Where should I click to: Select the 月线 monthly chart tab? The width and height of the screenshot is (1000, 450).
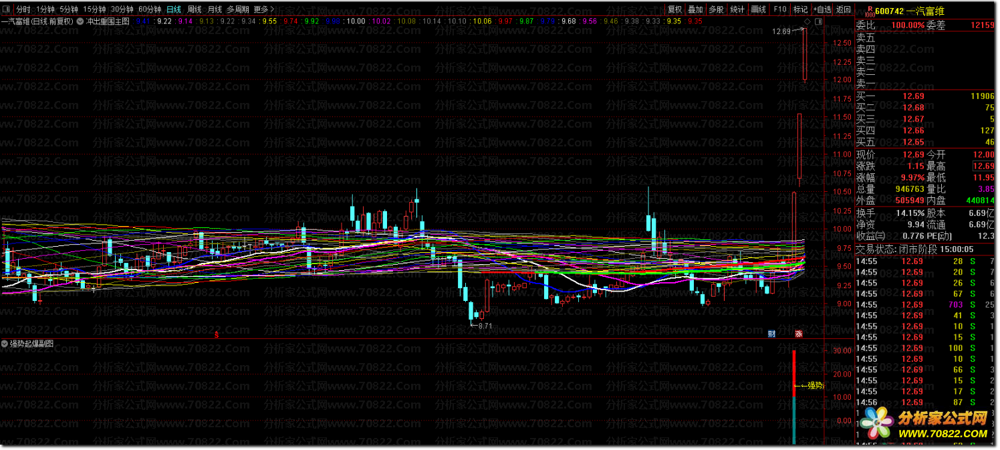tap(215, 9)
